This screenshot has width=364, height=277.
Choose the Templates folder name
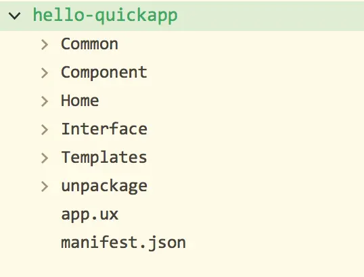104,158
